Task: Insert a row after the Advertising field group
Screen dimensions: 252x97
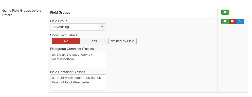Action: (225, 21)
